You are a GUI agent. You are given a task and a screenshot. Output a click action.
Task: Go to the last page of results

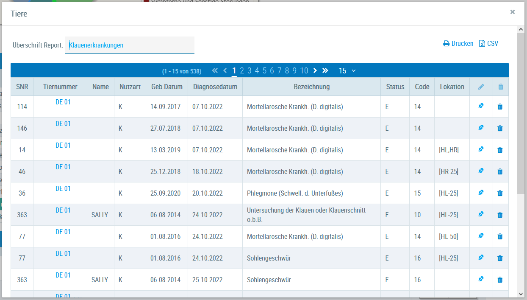(325, 70)
